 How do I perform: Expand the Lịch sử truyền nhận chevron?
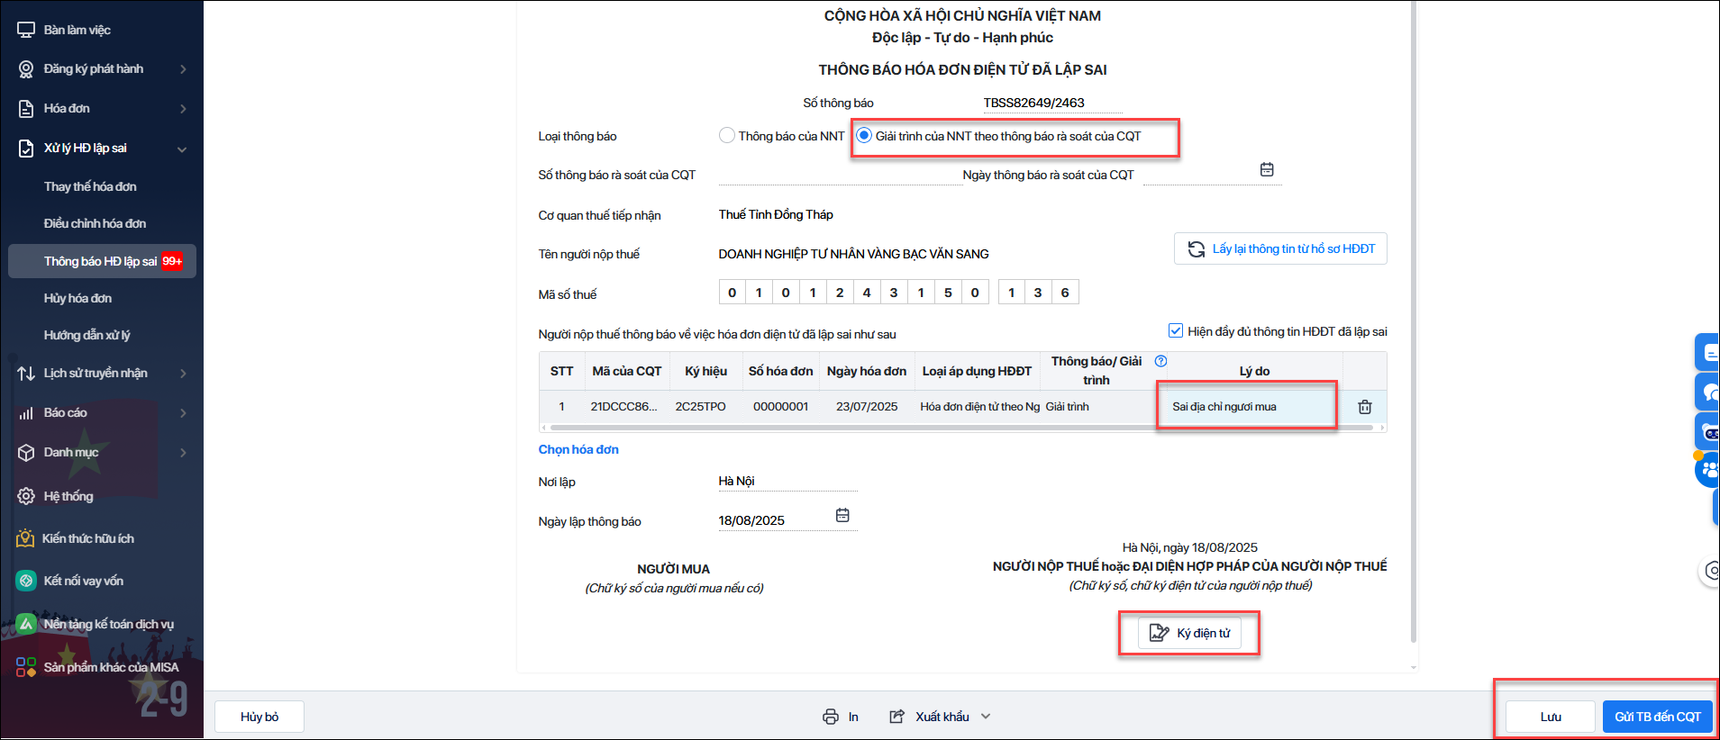pos(184,374)
